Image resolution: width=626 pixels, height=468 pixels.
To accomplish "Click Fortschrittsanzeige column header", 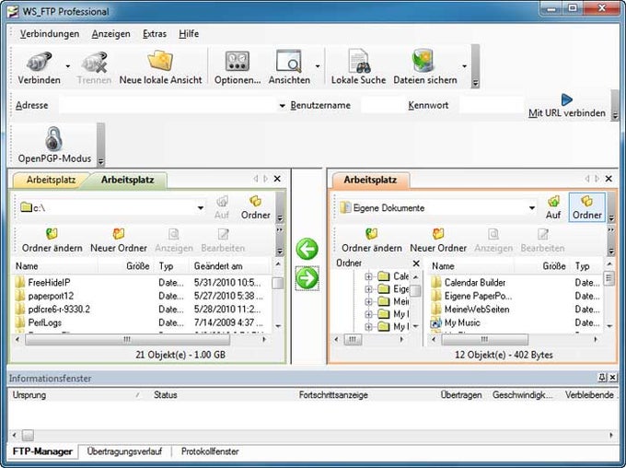I will (x=333, y=395).
